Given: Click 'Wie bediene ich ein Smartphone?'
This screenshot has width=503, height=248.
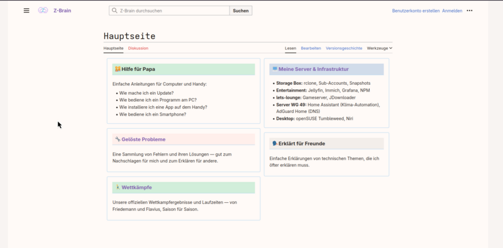Looking at the screenshot, I should click(153, 114).
